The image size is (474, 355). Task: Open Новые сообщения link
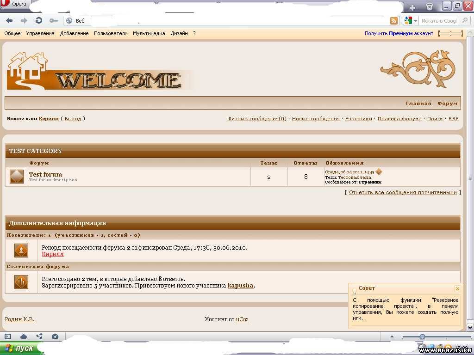316,119
